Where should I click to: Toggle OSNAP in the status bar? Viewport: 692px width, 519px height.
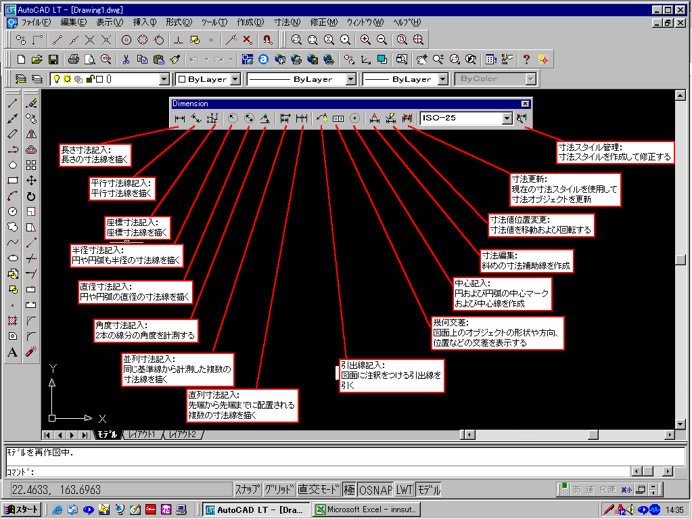375,489
